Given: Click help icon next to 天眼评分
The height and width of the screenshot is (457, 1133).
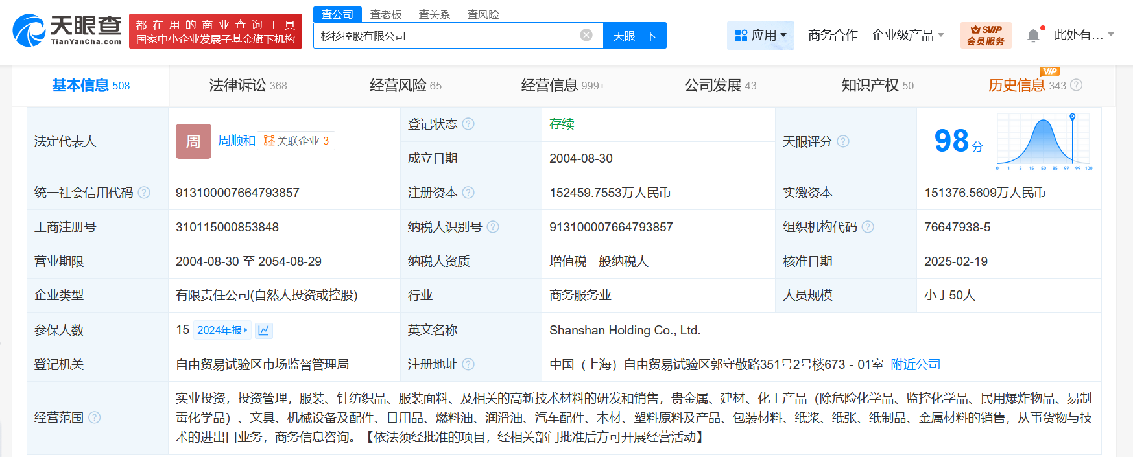Looking at the screenshot, I should tap(842, 141).
